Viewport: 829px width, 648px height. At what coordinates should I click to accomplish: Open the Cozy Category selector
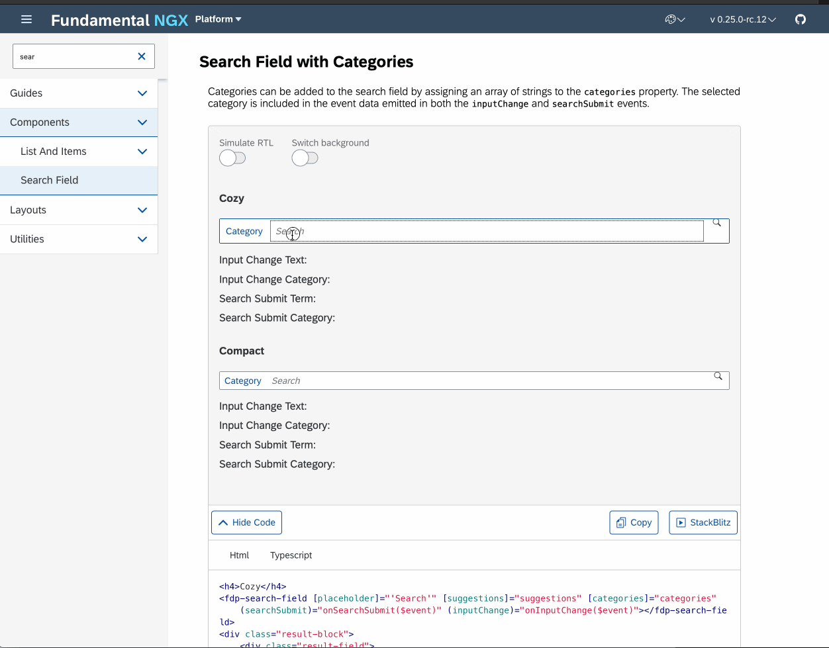pyautogui.click(x=244, y=231)
